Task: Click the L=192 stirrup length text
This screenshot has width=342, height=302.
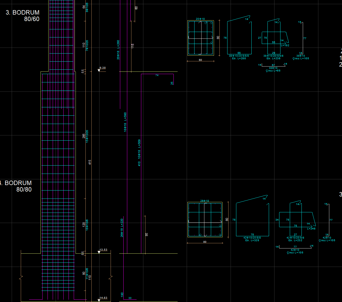Action: tap(285, 45)
